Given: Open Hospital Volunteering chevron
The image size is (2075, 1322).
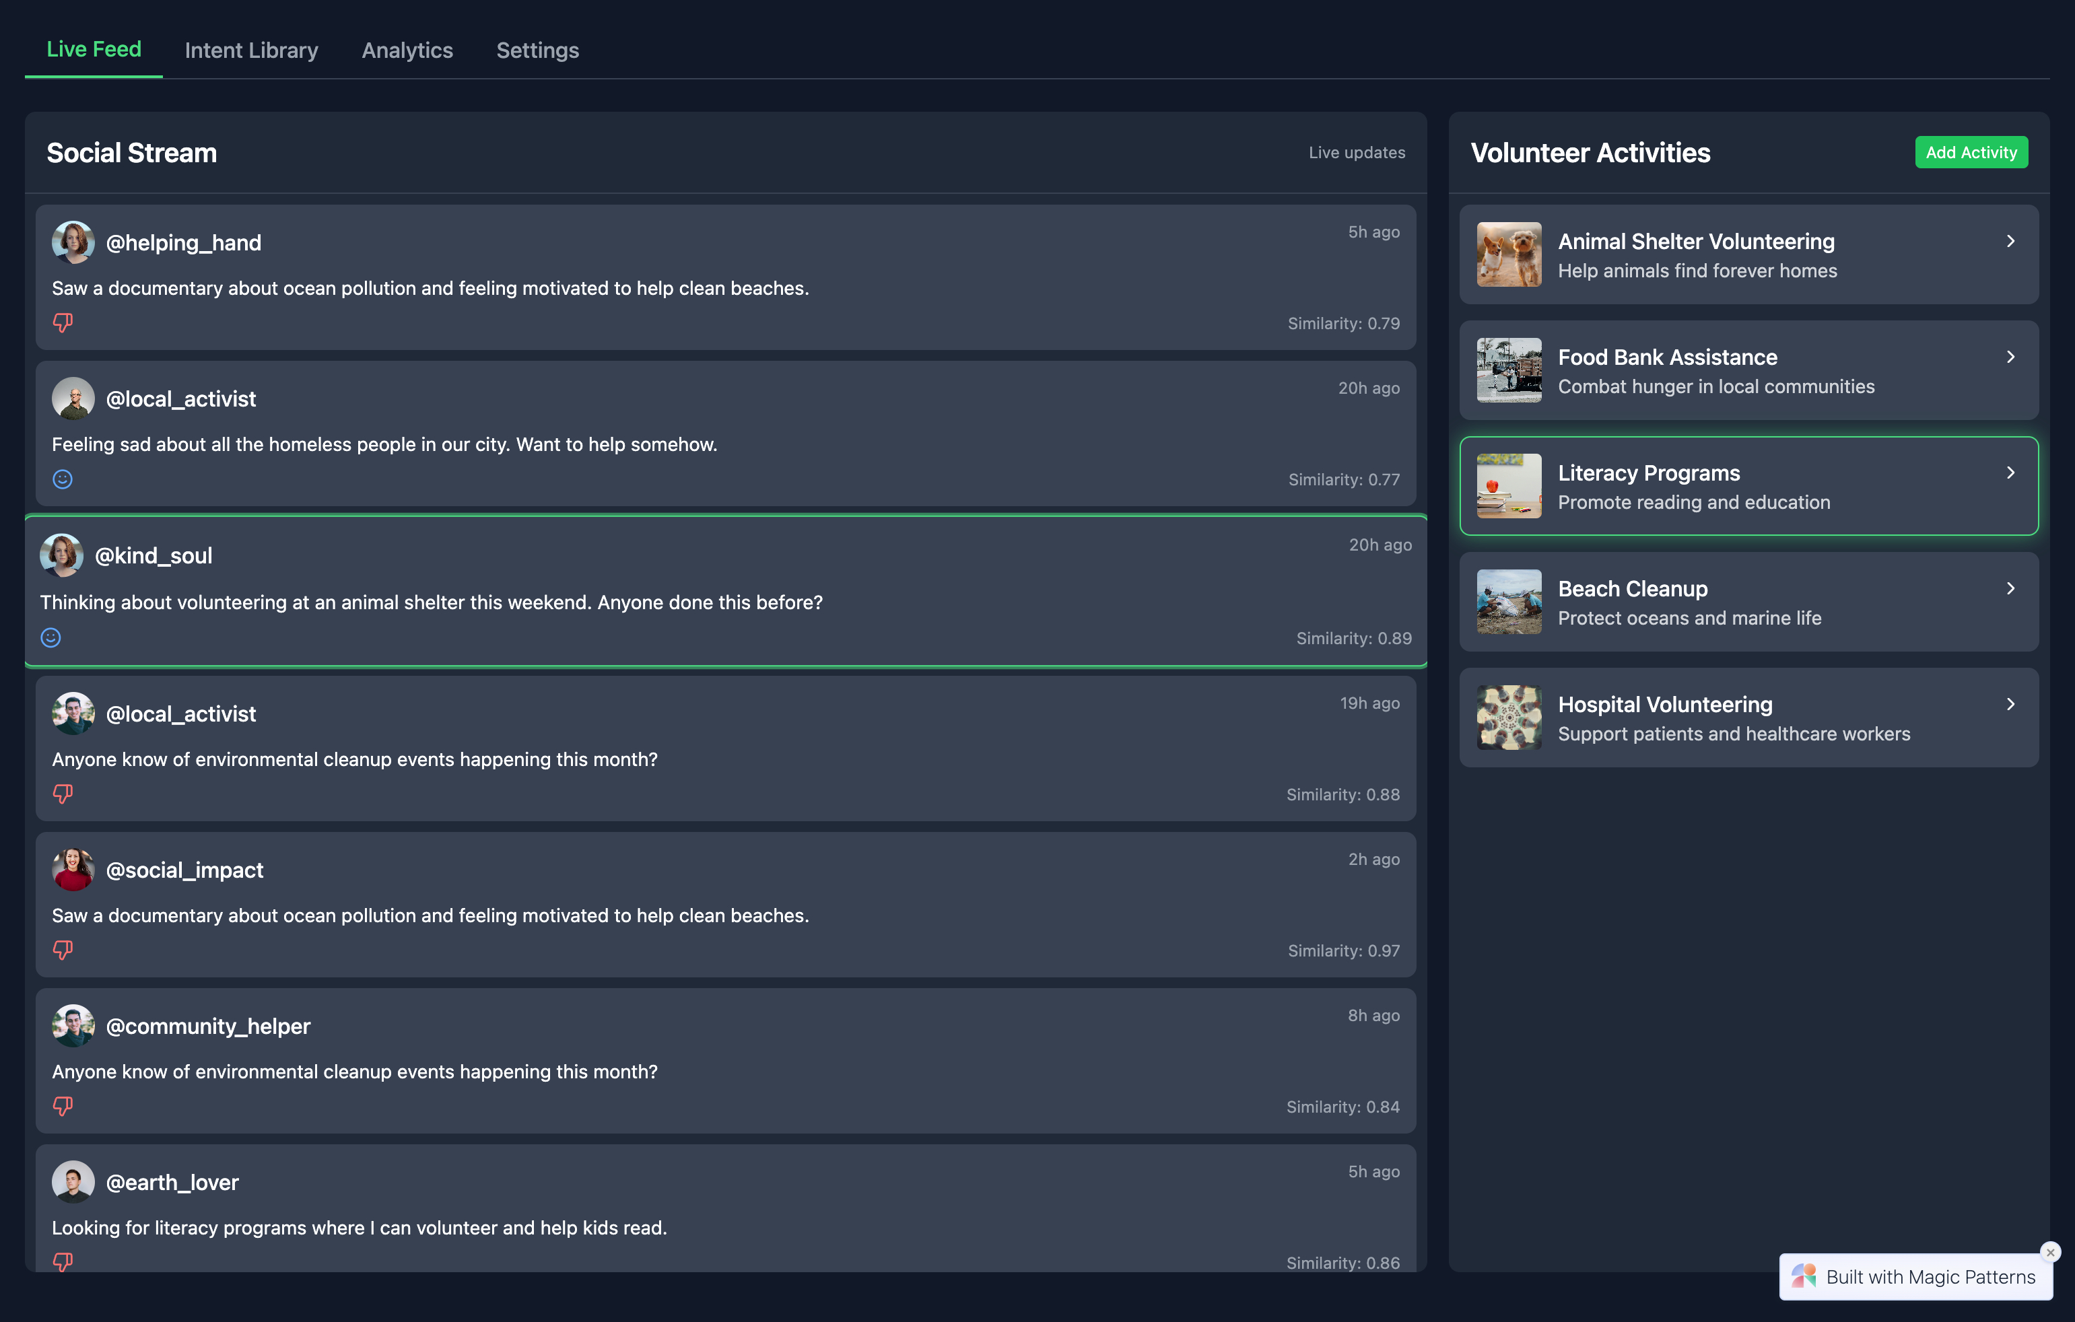Looking at the screenshot, I should click(2010, 704).
